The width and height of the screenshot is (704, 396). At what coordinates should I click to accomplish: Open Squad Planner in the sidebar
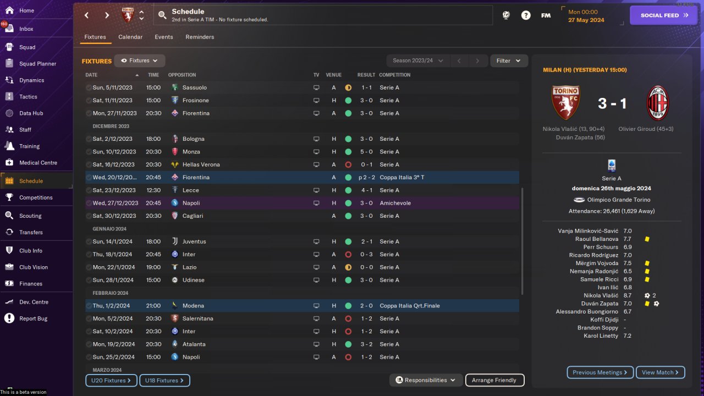point(36,64)
